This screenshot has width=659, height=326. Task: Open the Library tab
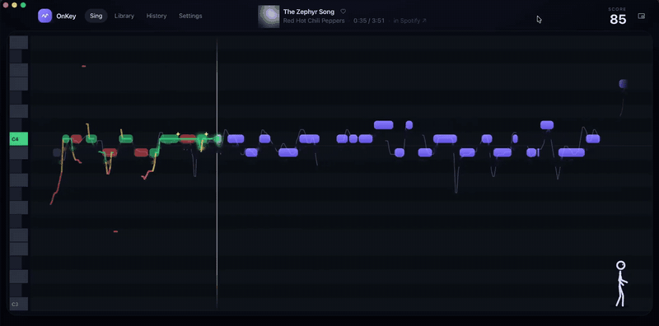click(124, 16)
